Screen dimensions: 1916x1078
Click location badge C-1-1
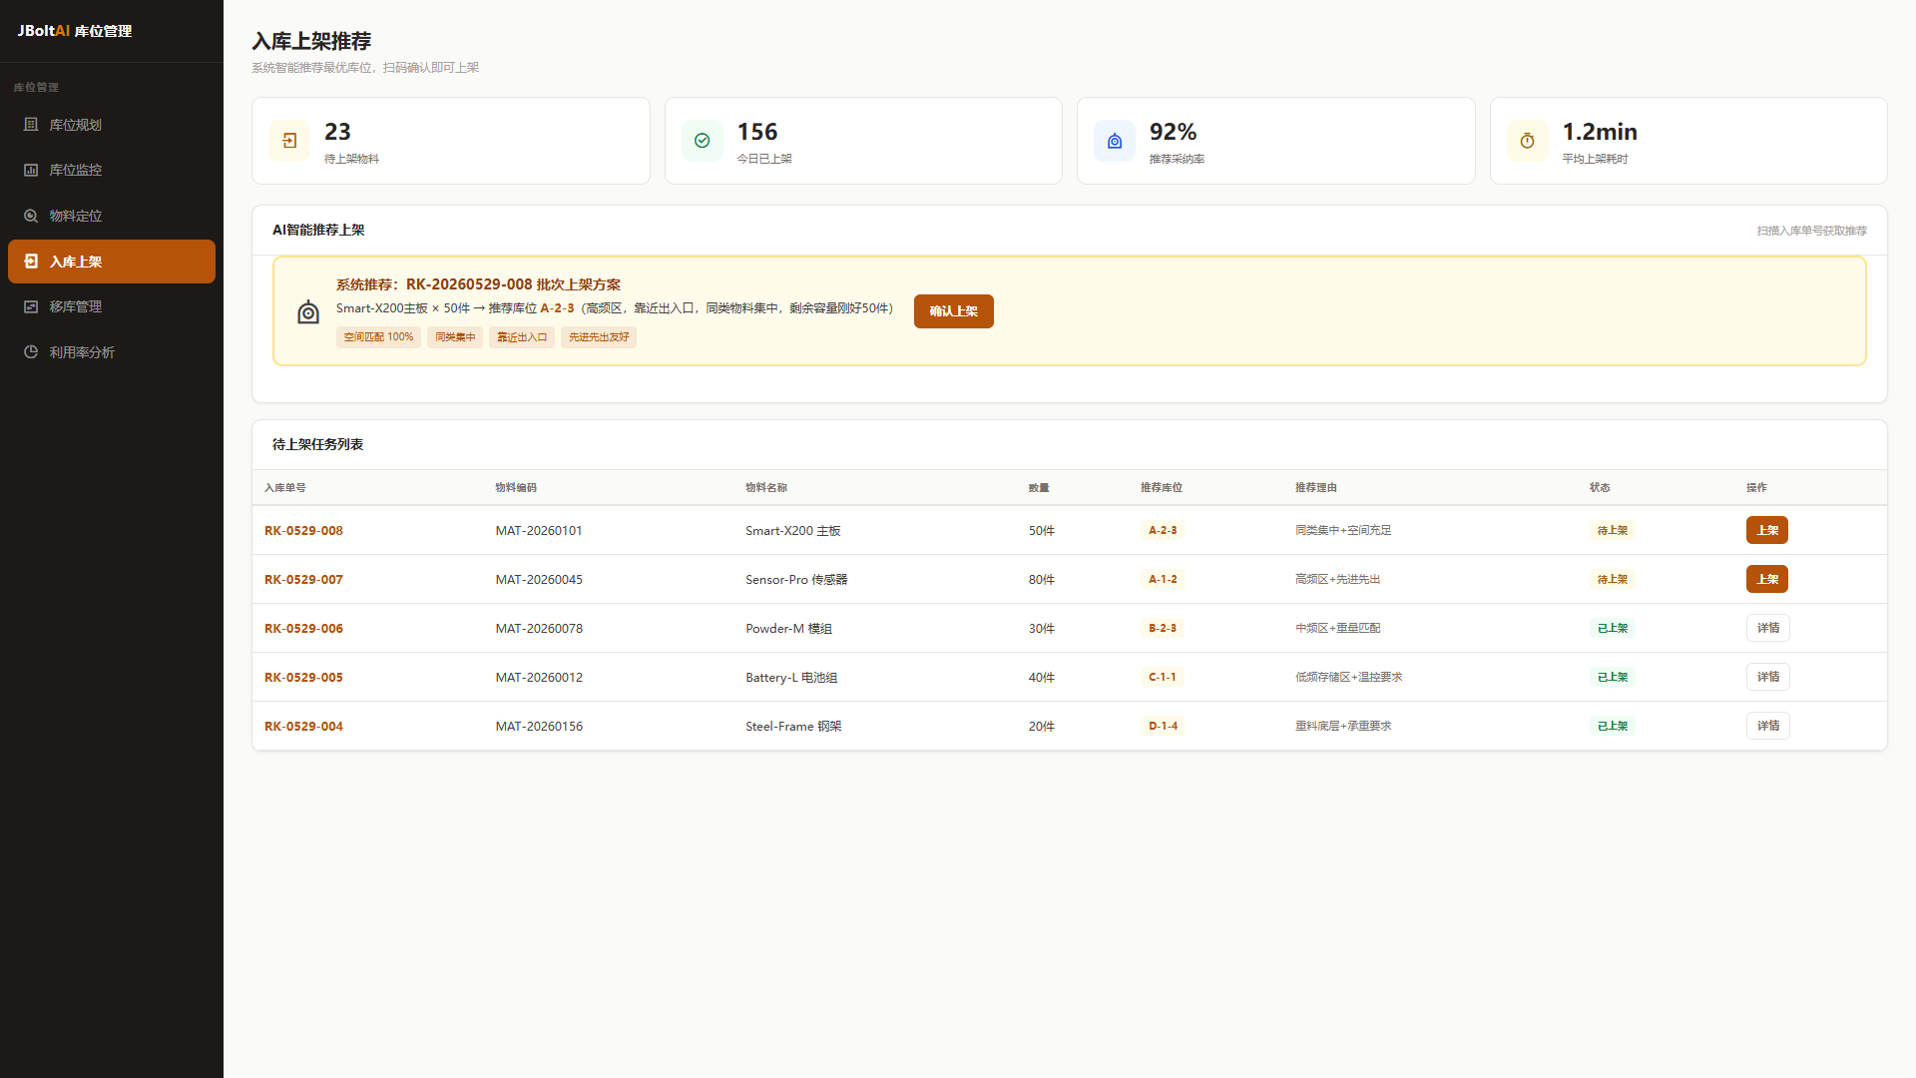(1163, 677)
